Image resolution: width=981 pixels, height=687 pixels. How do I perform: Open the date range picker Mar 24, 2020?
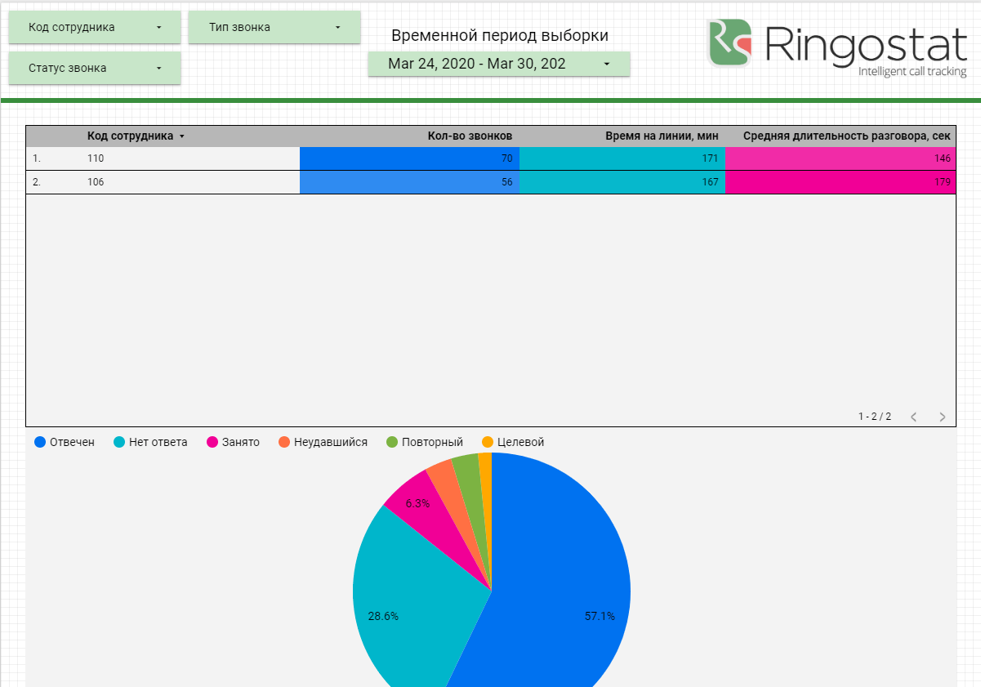click(498, 64)
